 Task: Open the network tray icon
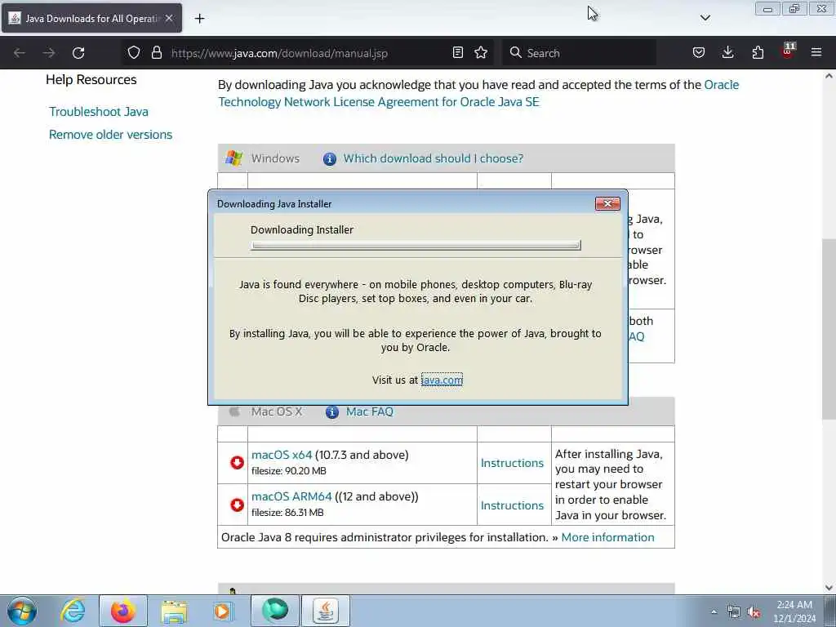point(734,612)
